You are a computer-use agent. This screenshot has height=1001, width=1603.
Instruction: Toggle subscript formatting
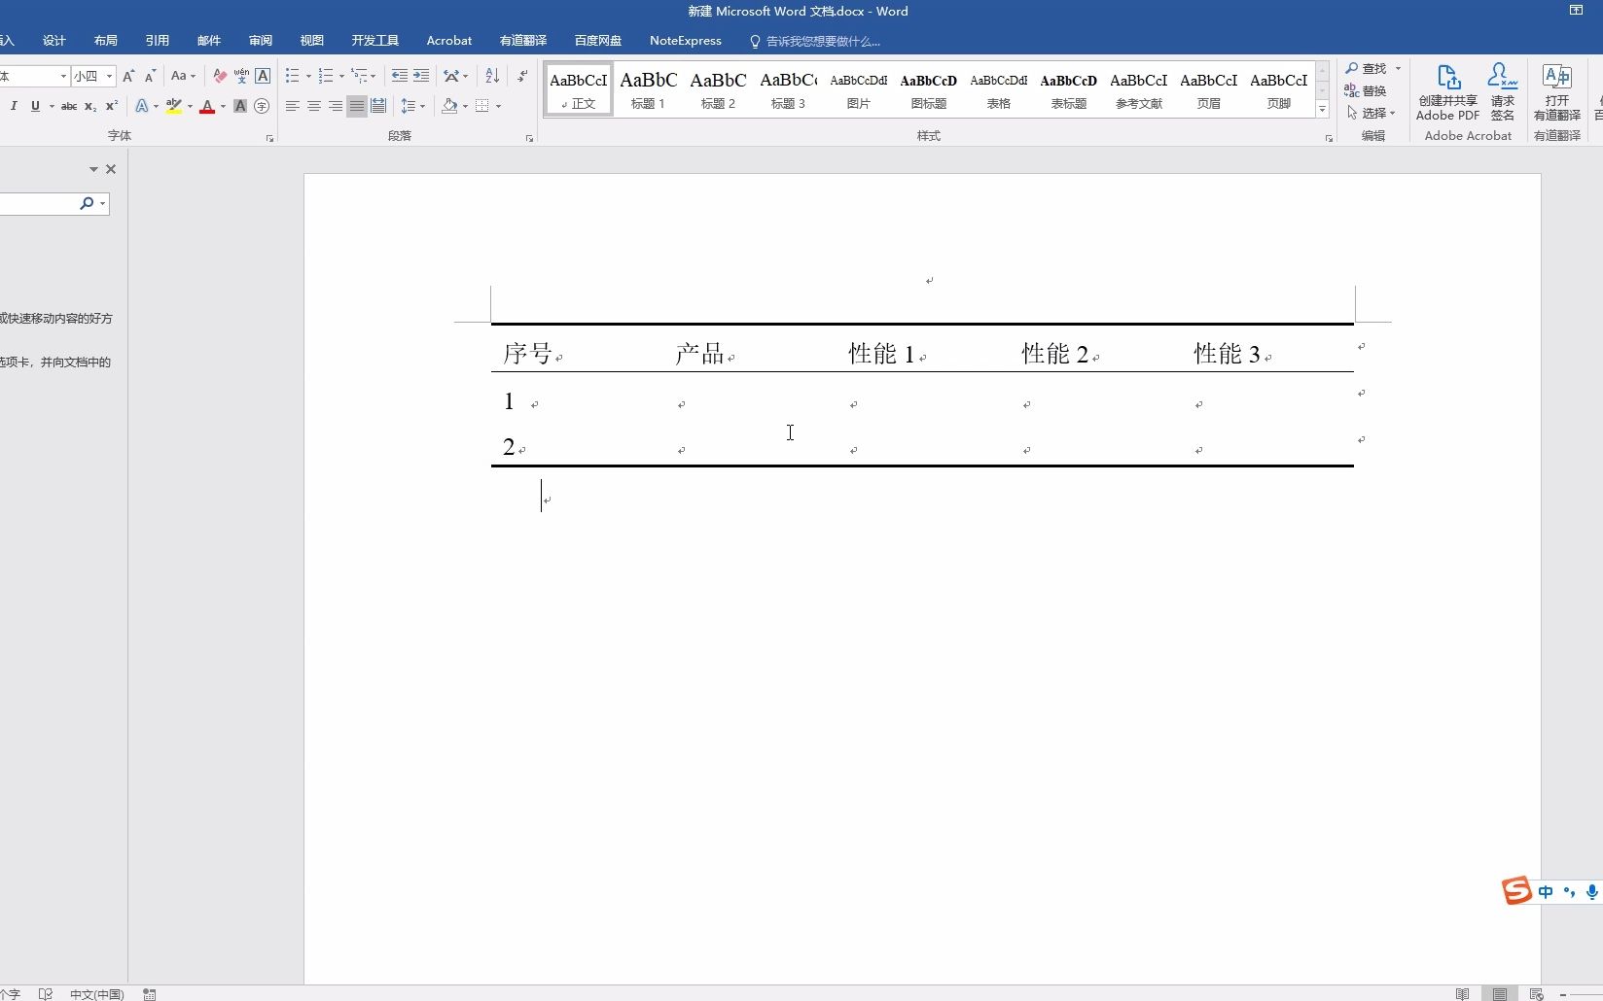89,106
